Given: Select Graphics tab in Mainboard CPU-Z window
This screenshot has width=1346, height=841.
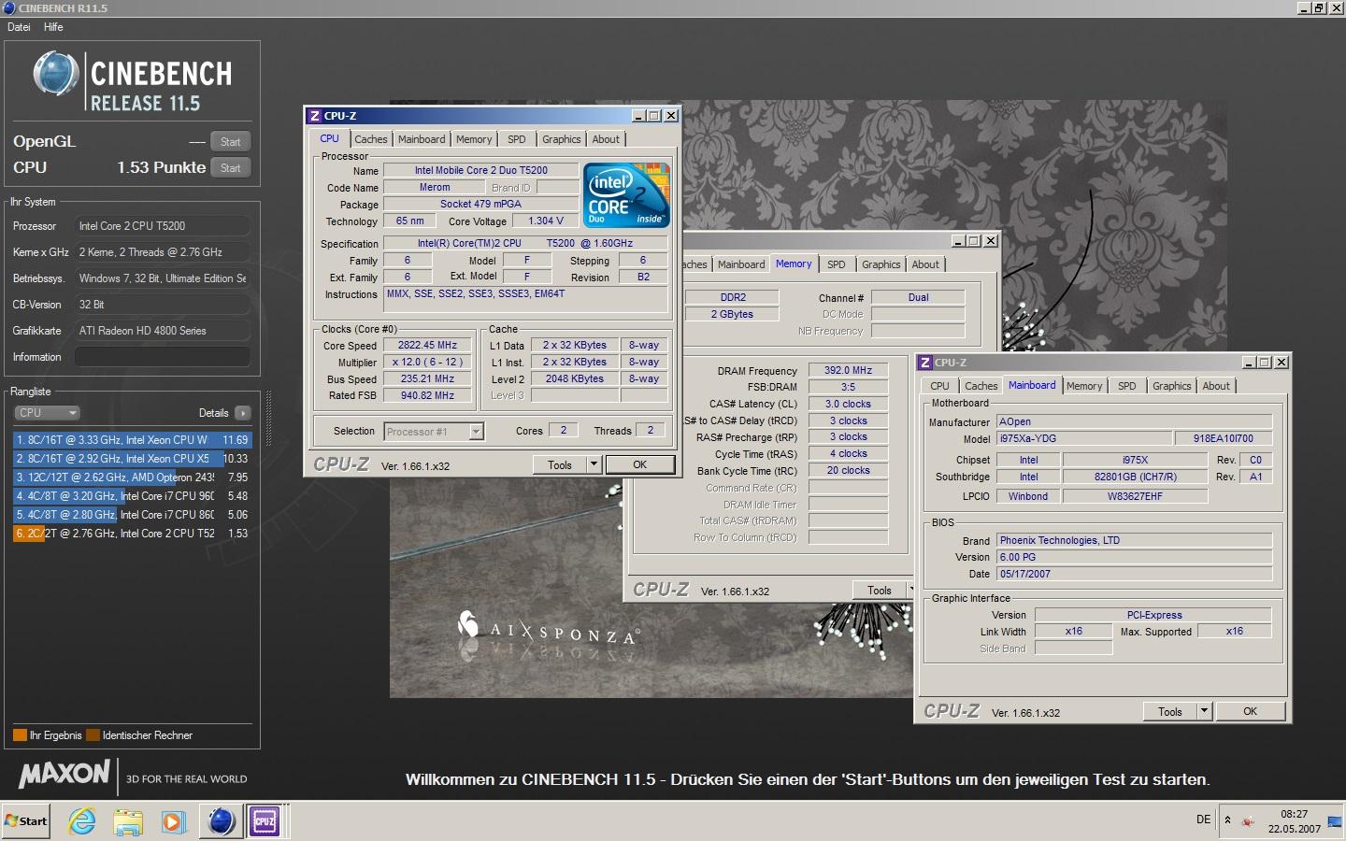Looking at the screenshot, I should pyautogui.click(x=1172, y=386).
